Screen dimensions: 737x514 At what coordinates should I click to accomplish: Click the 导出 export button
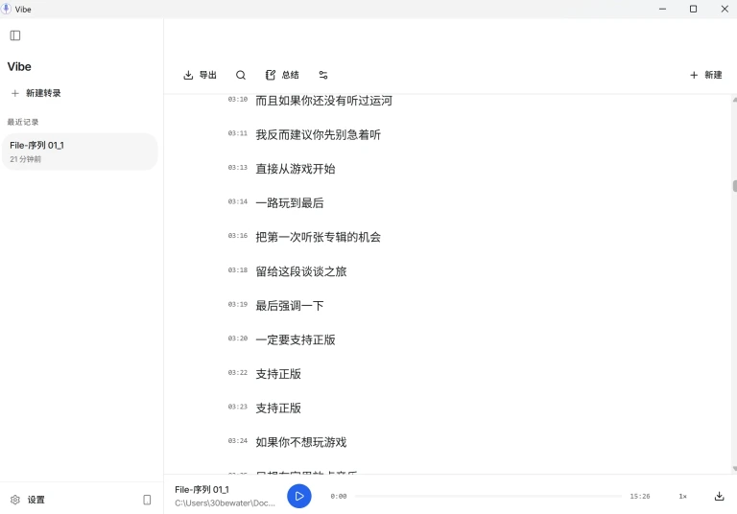[200, 75]
